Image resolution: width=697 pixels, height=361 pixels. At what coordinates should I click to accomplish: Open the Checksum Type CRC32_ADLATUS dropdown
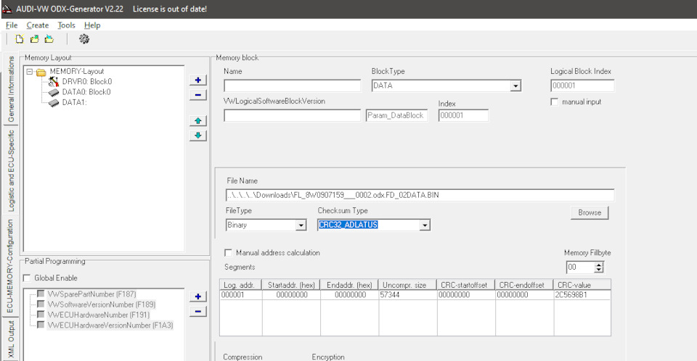click(x=425, y=225)
